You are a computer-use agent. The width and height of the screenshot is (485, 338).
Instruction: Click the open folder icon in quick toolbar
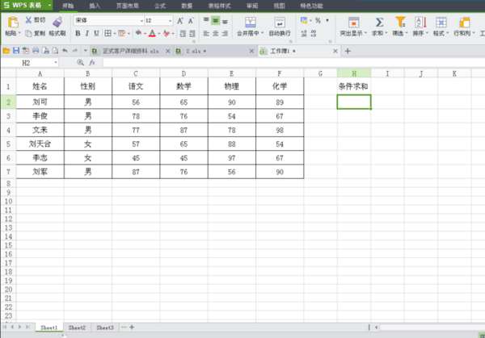(x=6, y=51)
